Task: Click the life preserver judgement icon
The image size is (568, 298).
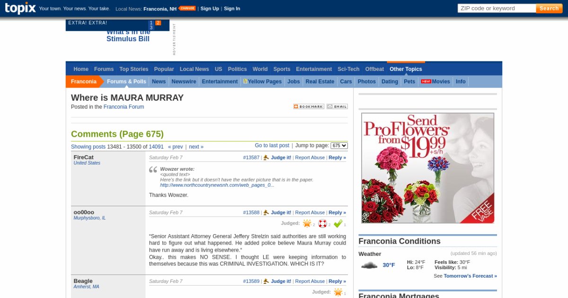Action: 322,223
